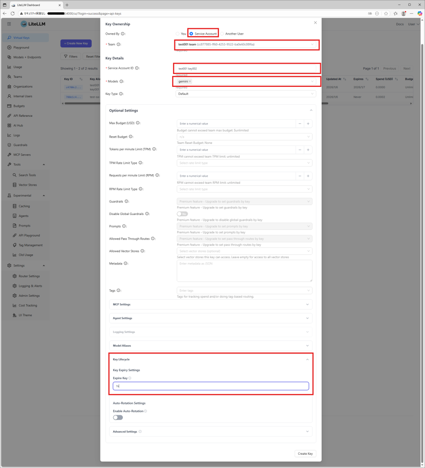Open the Team dropdown
Screen dimensions: 425x468
point(246,44)
